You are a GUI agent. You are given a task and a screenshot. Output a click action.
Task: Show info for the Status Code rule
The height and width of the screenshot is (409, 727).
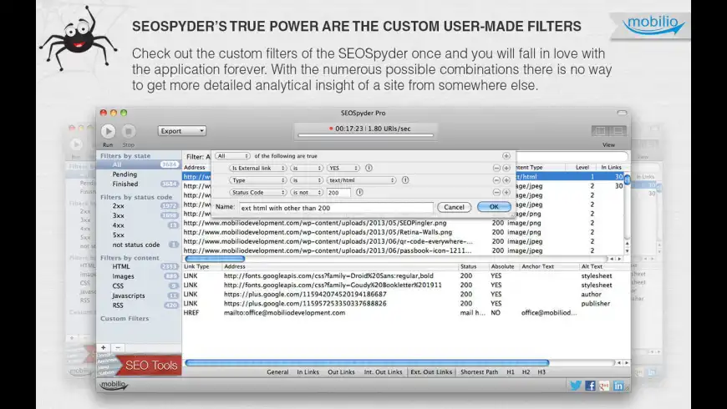[359, 192]
